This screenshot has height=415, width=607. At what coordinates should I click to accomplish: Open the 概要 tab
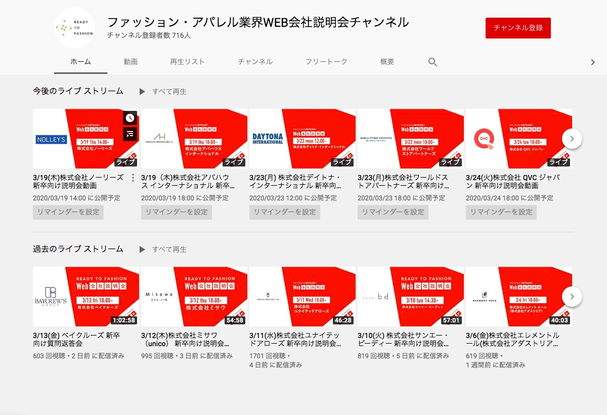pyautogui.click(x=387, y=62)
